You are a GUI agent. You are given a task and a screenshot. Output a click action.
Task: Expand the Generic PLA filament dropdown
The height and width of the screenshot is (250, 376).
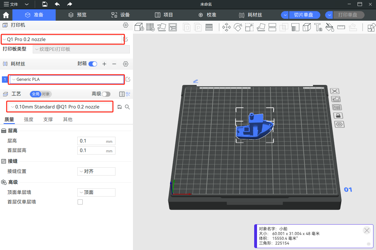tap(66, 80)
